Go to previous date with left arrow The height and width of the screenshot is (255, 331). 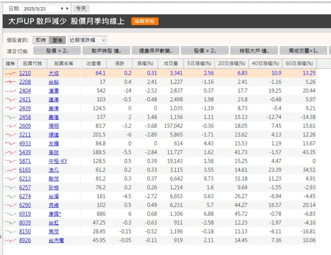(x=62, y=8)
